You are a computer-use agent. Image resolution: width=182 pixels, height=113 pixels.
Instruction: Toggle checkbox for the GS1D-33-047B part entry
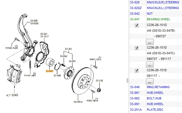(x=137, y=25)
